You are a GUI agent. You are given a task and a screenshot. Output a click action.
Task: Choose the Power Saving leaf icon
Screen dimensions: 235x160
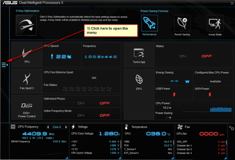182,24
